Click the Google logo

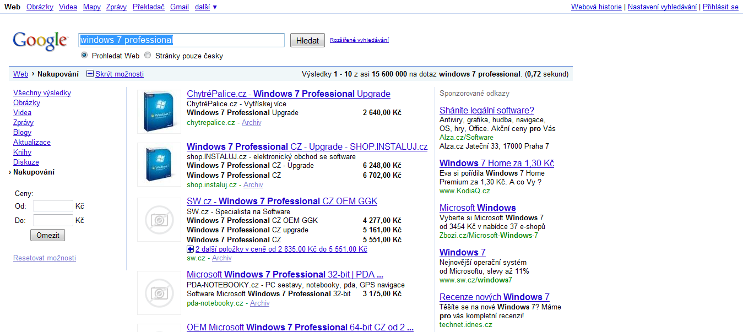point(40,41)
